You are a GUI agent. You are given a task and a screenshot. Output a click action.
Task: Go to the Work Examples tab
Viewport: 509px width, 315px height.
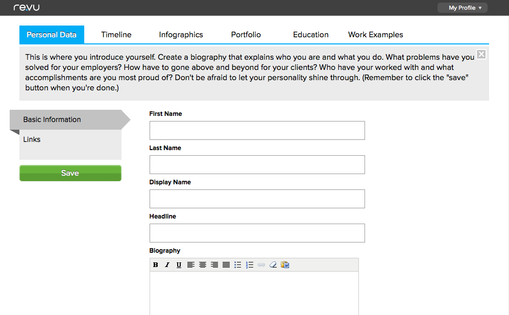(x=375, y=35)
